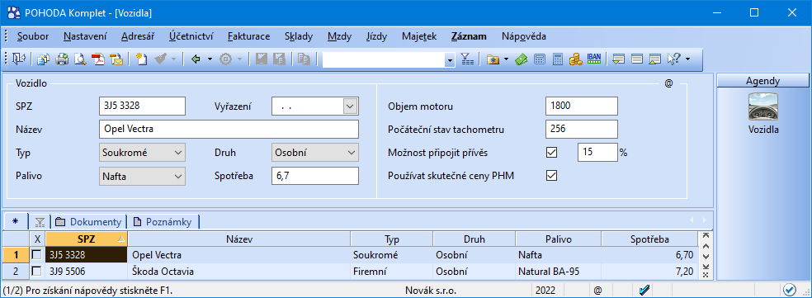The image size is (812, 298).
Task: Click the Počáteční stav tachometru field
Action: pos(582,129)
